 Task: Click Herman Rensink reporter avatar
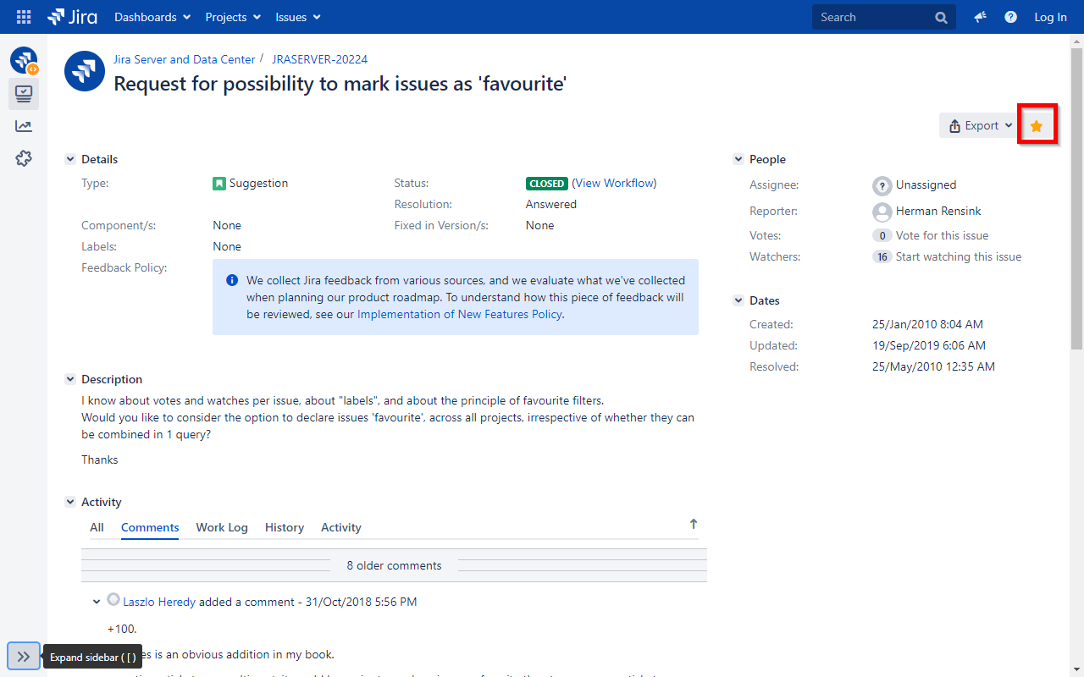tap(882, 212)
